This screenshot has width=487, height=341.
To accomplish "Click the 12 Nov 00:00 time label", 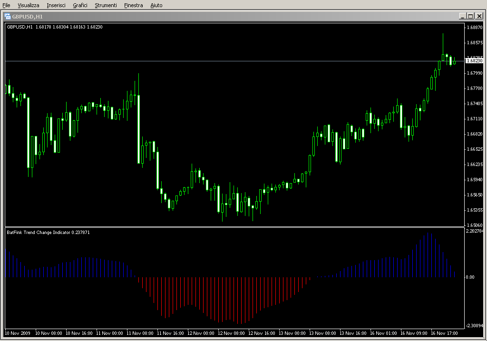I will click(201, 333).
